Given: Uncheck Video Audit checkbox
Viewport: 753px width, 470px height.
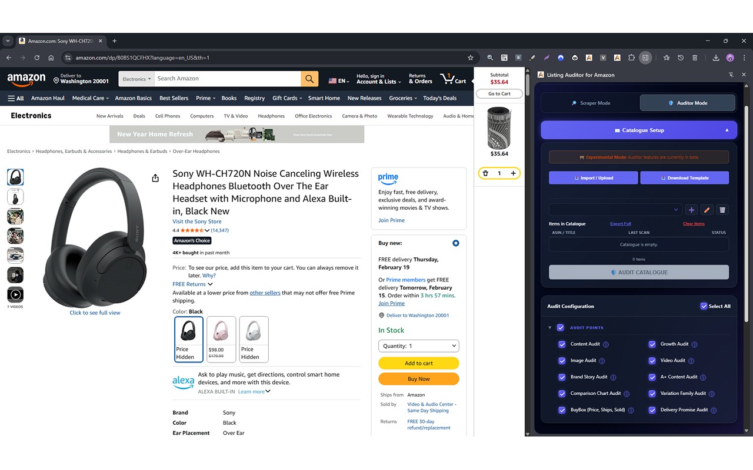Looking at the screenshot, I should pos(652,361).
